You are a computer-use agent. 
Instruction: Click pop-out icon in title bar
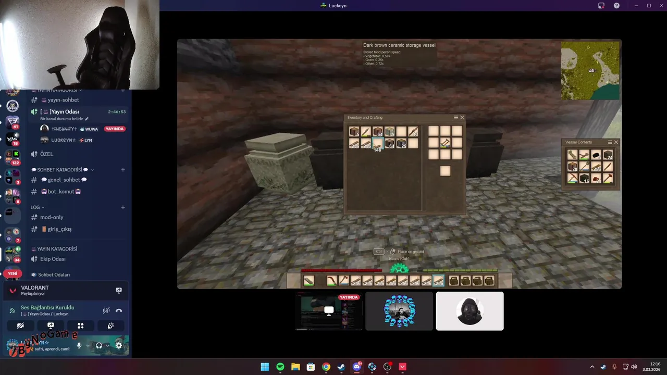pyautogui.click(x=601, y=6)
